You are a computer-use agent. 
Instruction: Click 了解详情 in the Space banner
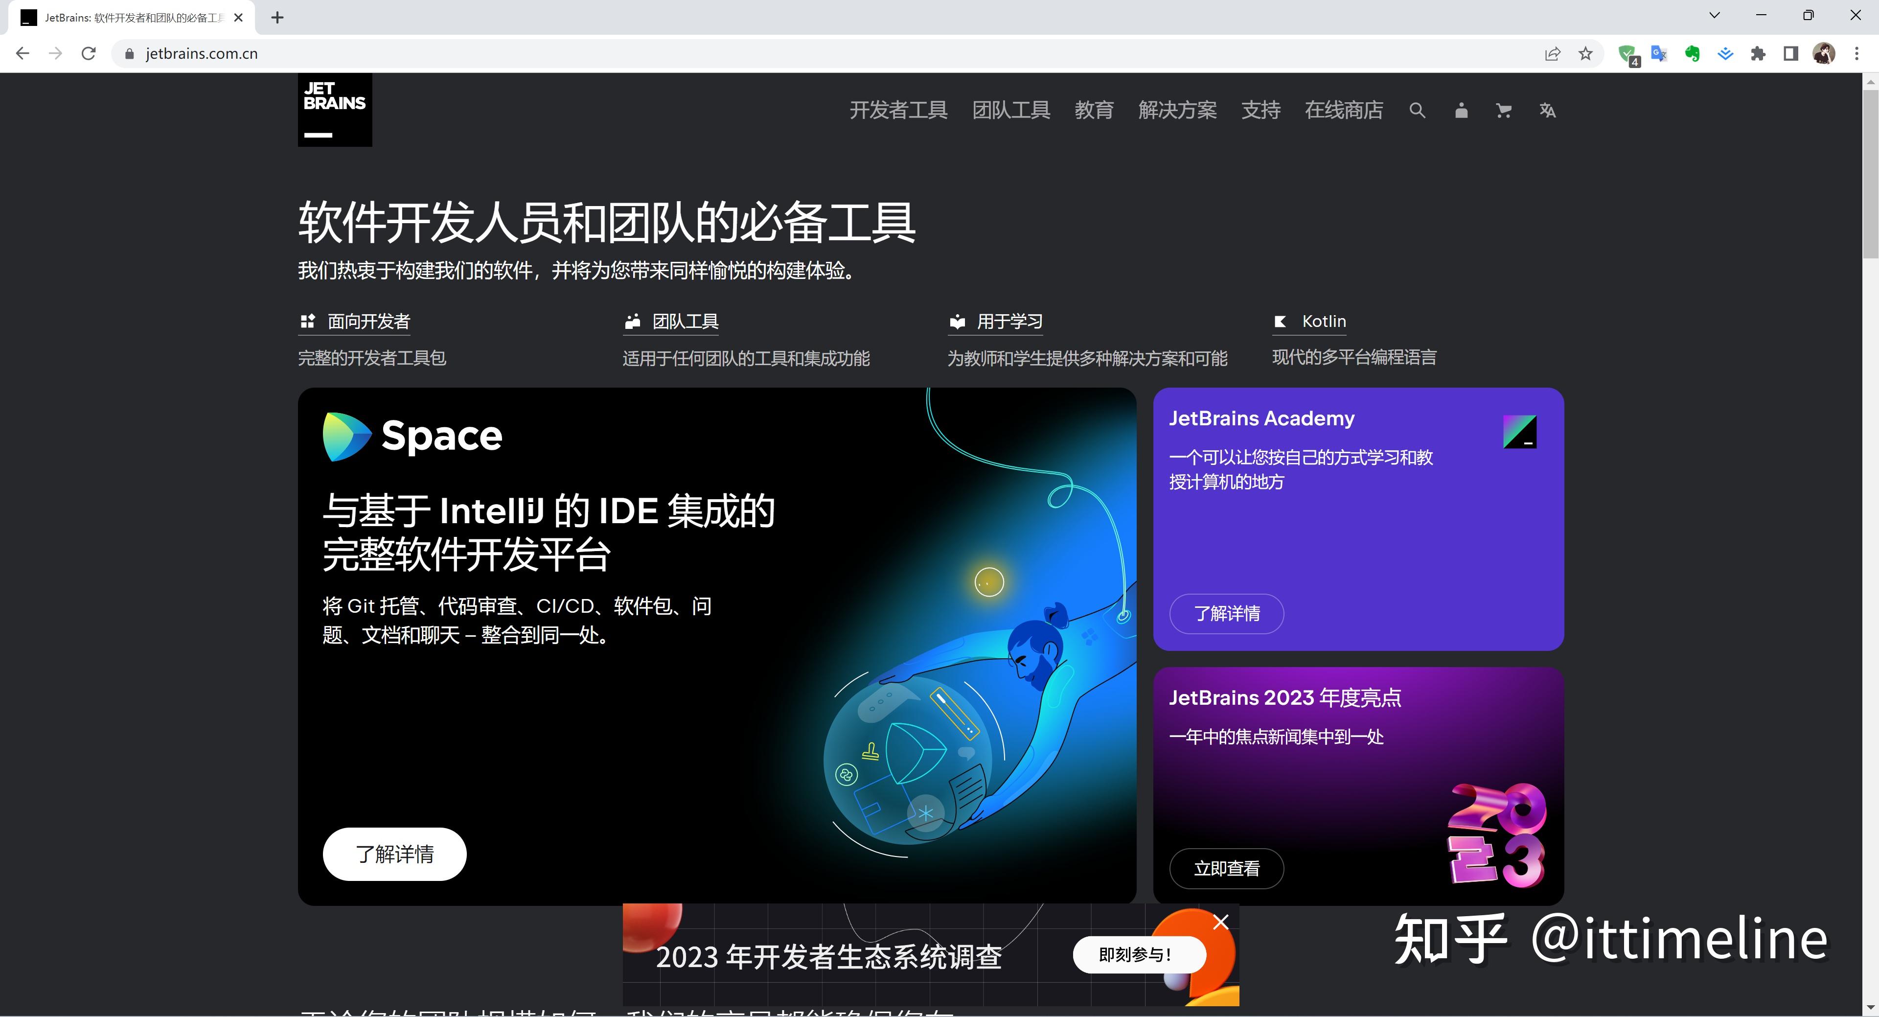[394, 855]
